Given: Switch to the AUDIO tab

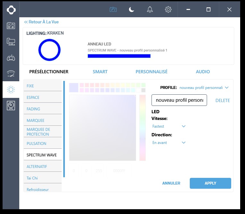Looking at the screenshot, I should pyautogui.click(x=203, y=72).
